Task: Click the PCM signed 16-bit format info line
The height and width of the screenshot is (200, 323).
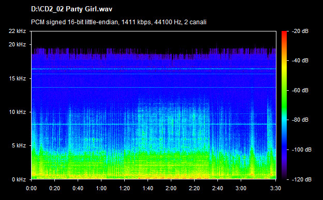Action: point(119,22)
